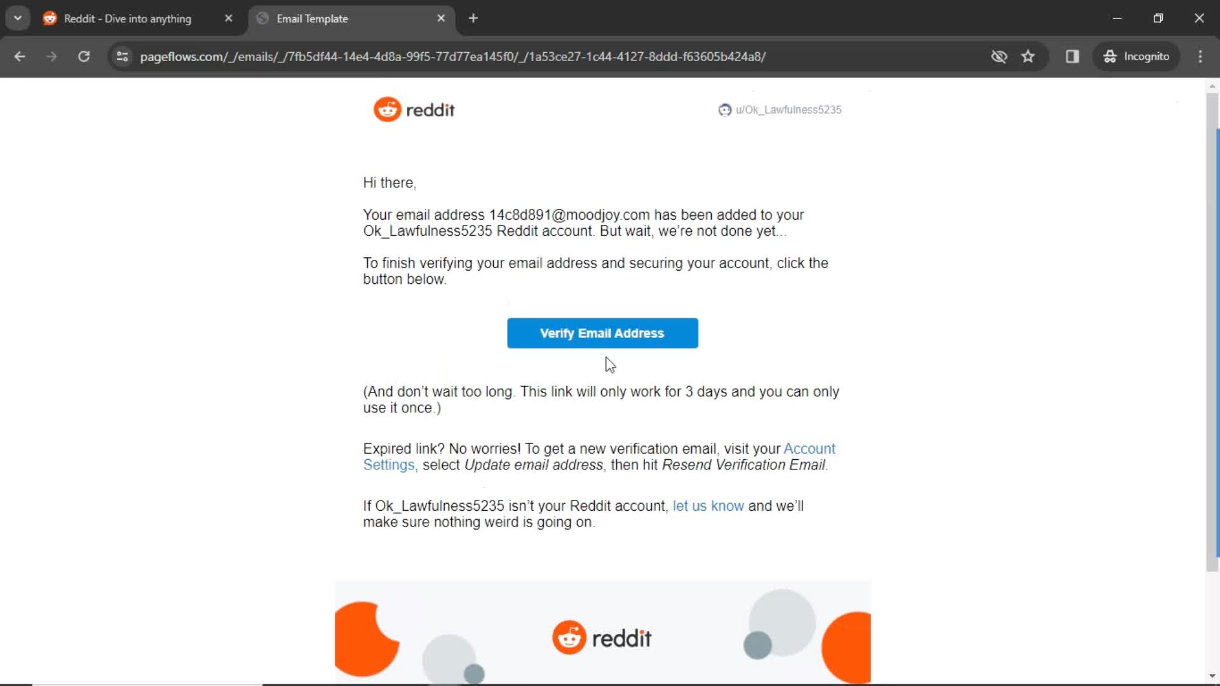Click the new tab plus button

473,18
